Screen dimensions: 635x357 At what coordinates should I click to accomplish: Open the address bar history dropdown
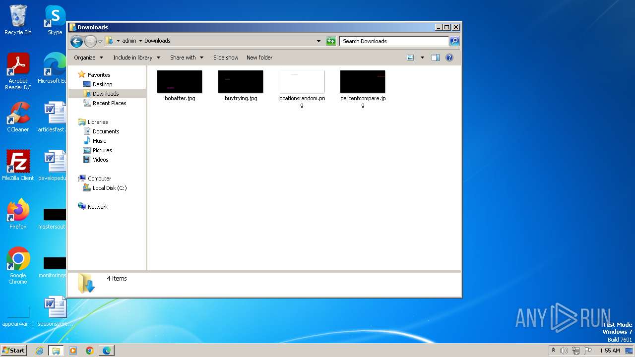coord(318,41)
